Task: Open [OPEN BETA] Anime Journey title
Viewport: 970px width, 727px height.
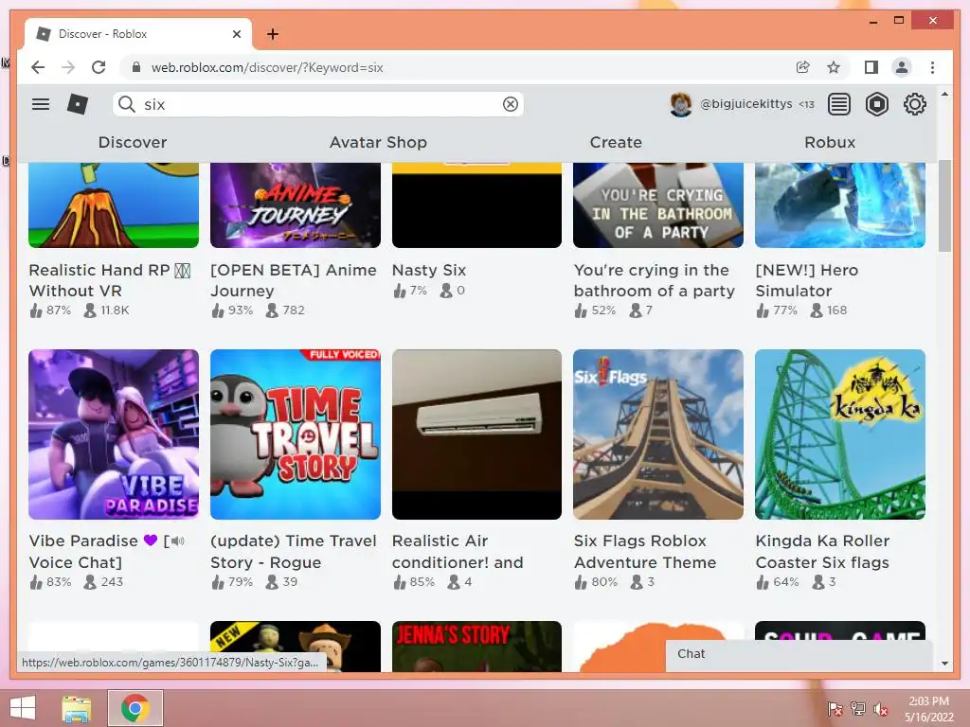Action: click(294, 280)
